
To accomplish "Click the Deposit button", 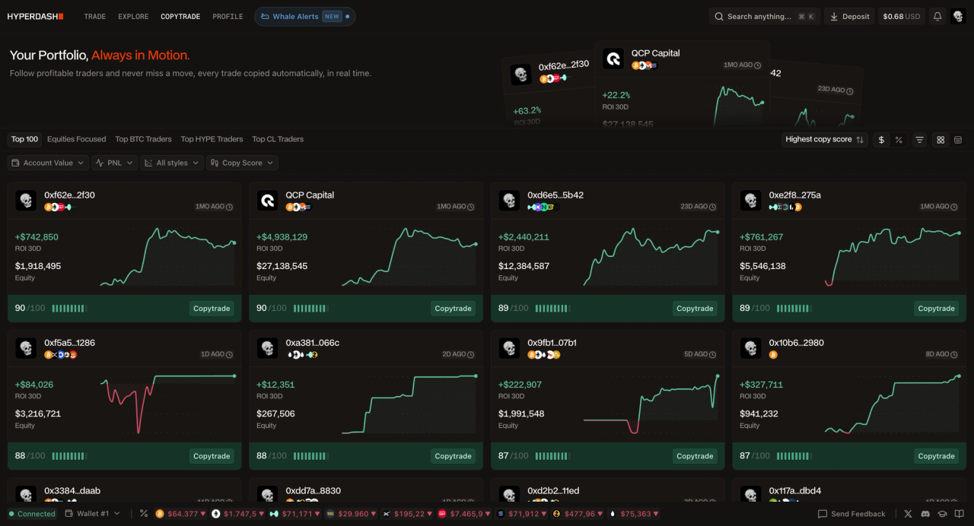I will 849,16.
